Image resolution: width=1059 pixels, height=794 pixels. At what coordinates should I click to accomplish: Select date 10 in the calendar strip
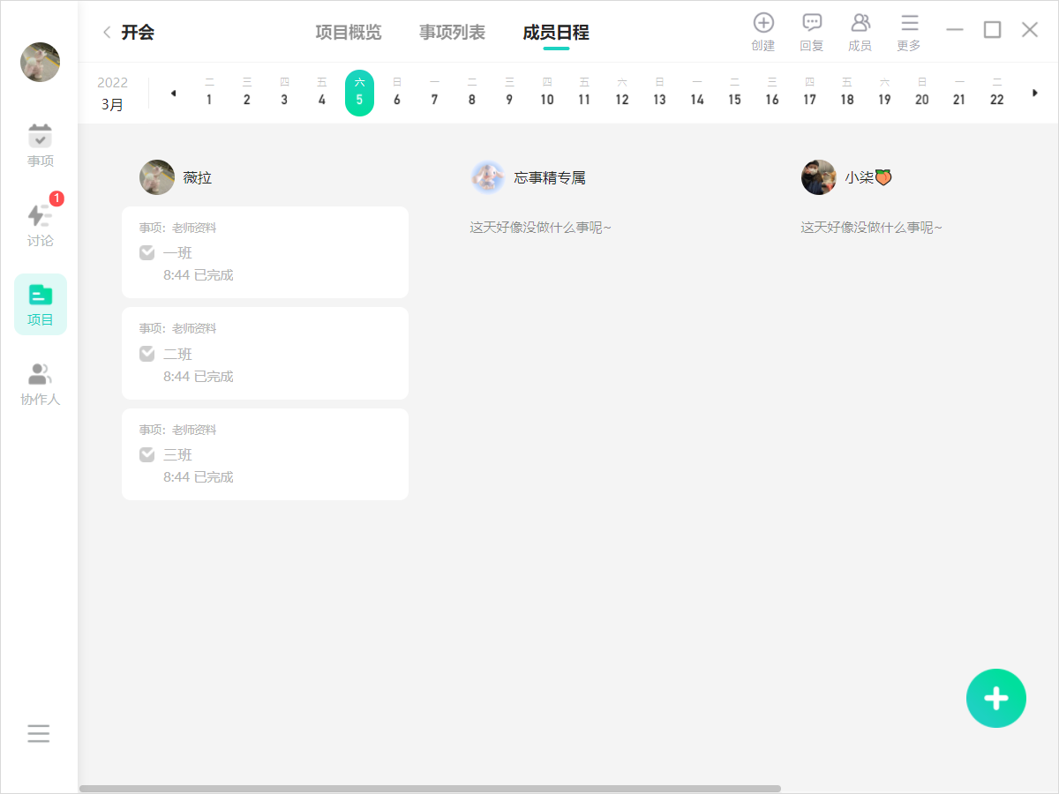[547, 93]
